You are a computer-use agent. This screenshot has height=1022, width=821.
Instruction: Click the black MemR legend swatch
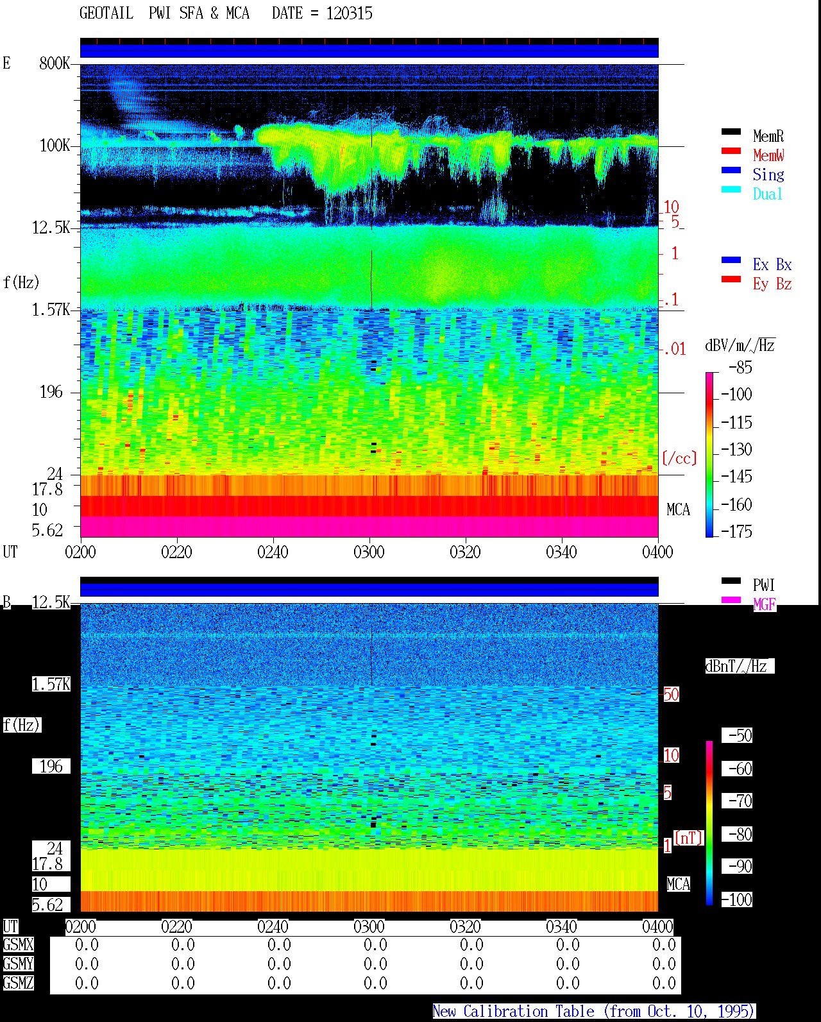731,132
